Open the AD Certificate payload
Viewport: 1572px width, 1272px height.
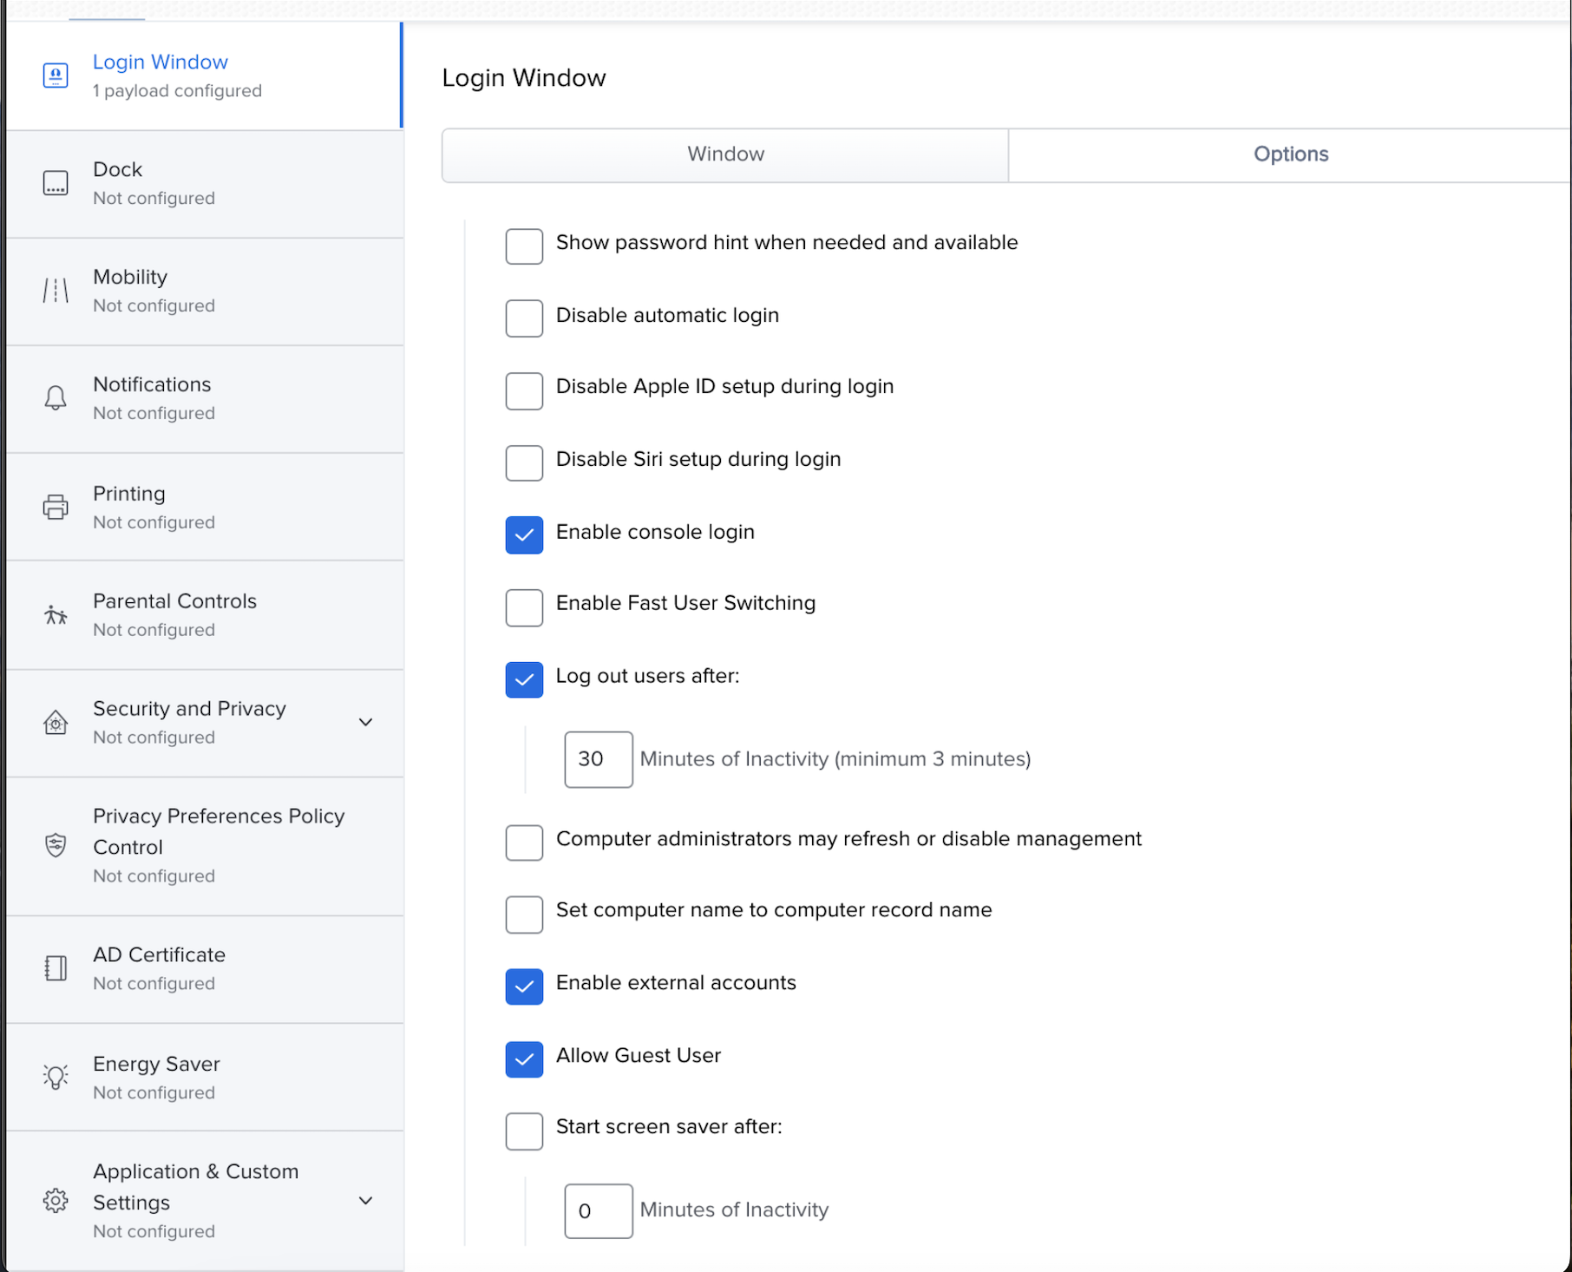[205, 969]
